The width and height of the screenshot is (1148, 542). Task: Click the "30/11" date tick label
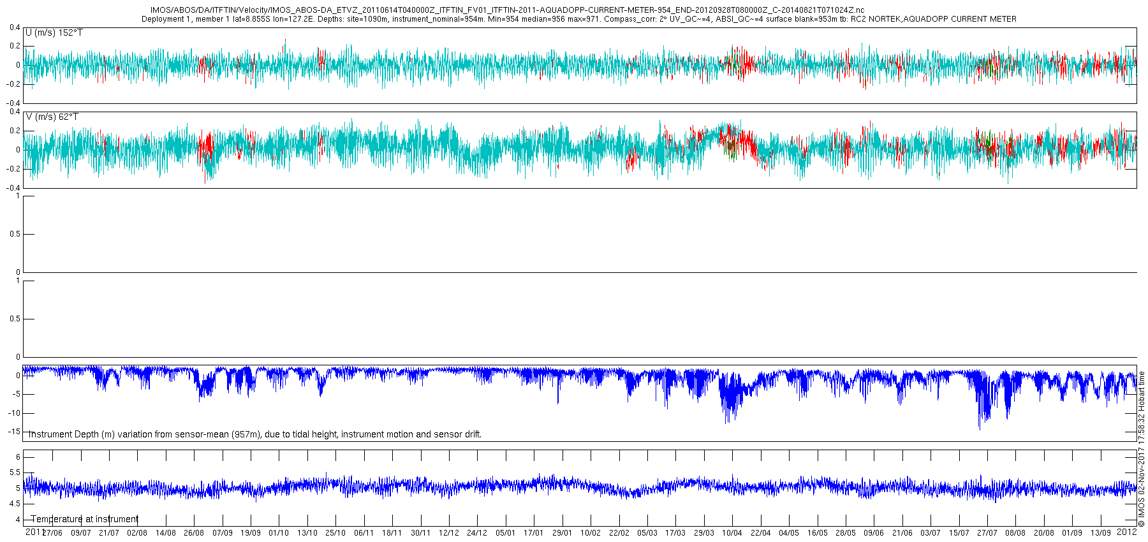pyautogui.click(x=421, y=533)
